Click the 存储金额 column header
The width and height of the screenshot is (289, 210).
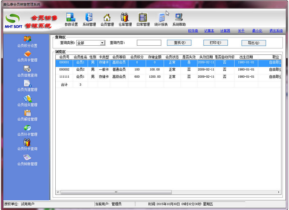(155, 57)
